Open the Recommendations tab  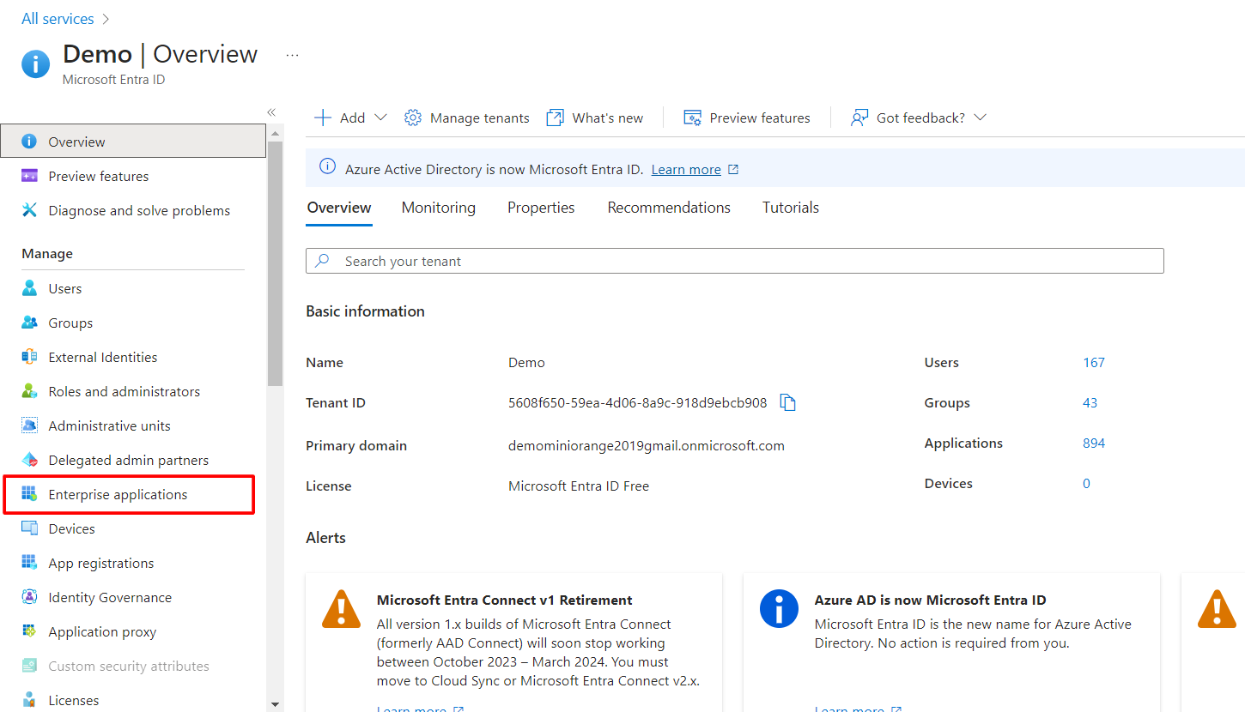coord(669,208)
